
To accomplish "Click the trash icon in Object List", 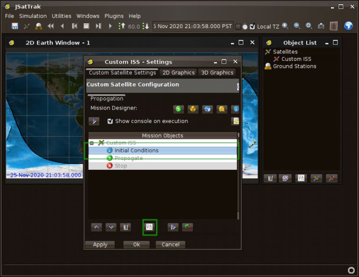I will 270,178.
